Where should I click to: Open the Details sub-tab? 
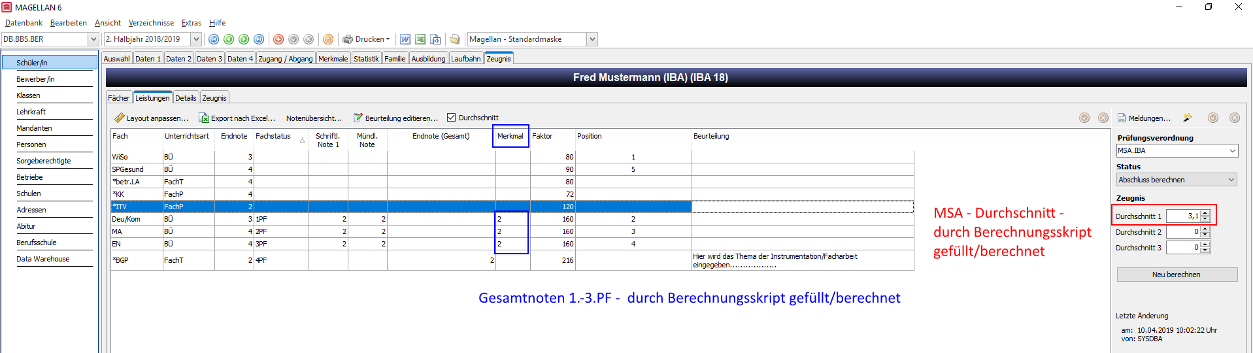click(x=186, y=98)
